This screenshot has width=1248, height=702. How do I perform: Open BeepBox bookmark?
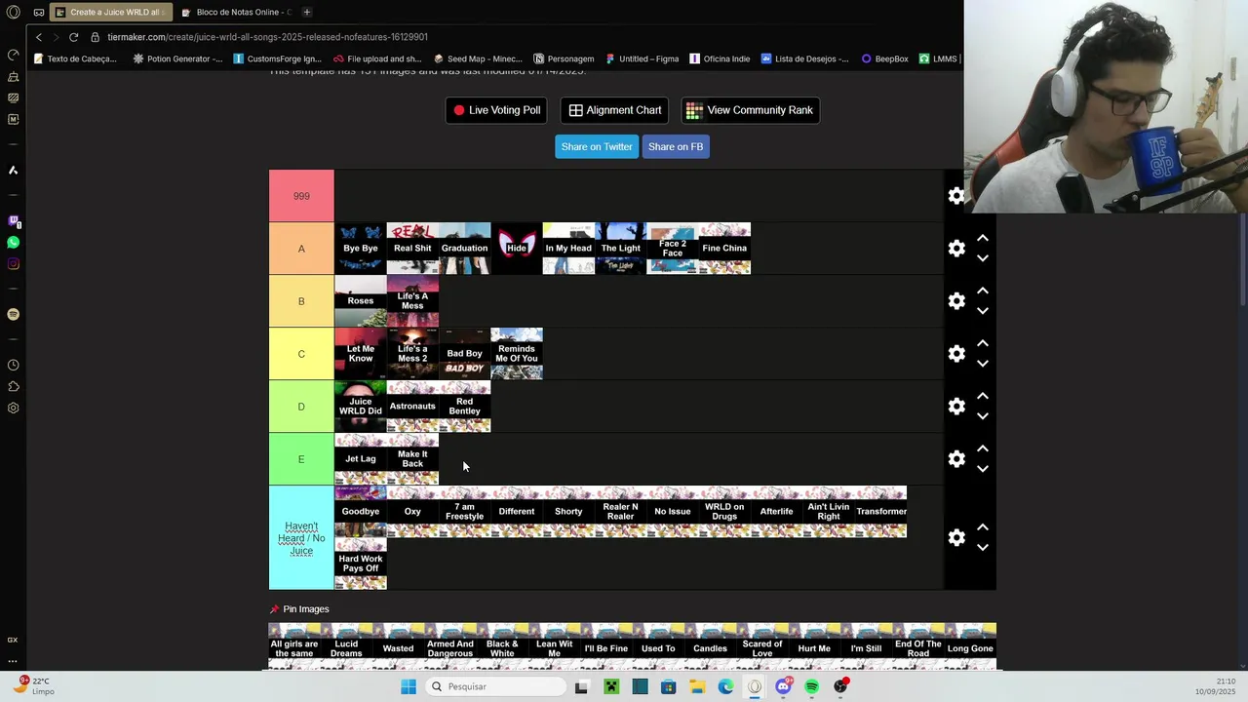point(884,58)
